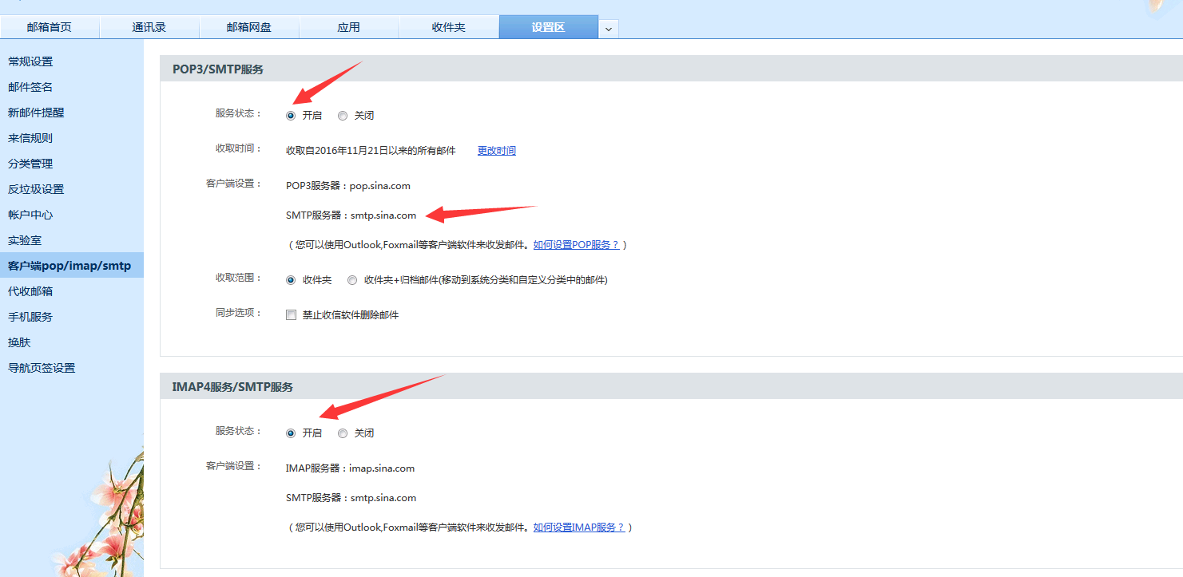Image resolution: width=1183 pixels, height=577 pixels.
Task: Select 分类管理 in the sidebar
Action: 30,164
